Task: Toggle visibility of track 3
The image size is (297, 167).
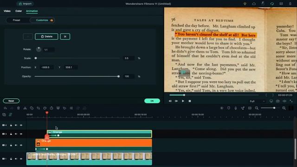Action: tap(21, 134)
